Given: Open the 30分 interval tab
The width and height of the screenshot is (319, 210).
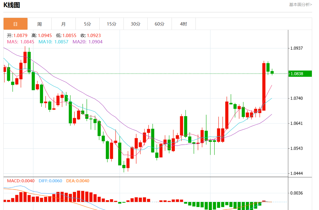Looking at the screenshot, I should tap(136, 24).
